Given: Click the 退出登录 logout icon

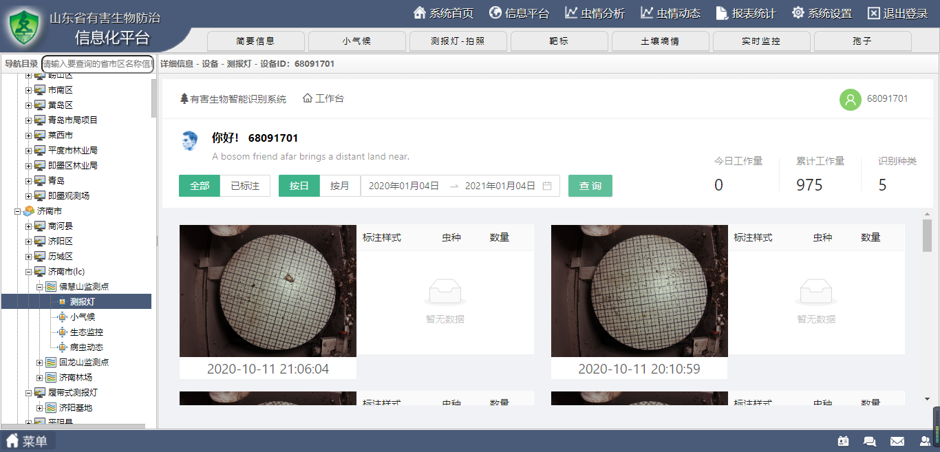Looking at the screenshot, I should click(874, 13).
